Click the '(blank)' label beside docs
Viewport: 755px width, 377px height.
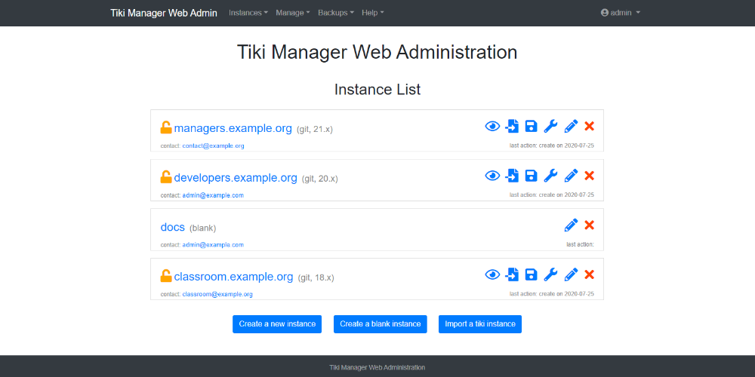tap(202, 228)
